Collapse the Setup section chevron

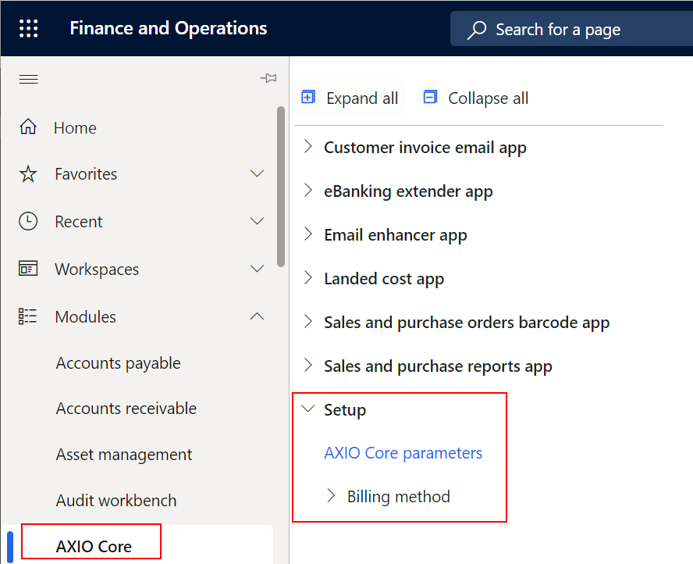coord(307,408)
